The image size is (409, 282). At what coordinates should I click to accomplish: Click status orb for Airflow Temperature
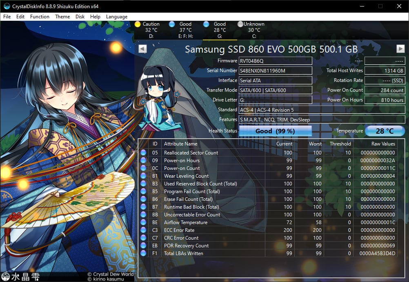click(x=143, y=223)
